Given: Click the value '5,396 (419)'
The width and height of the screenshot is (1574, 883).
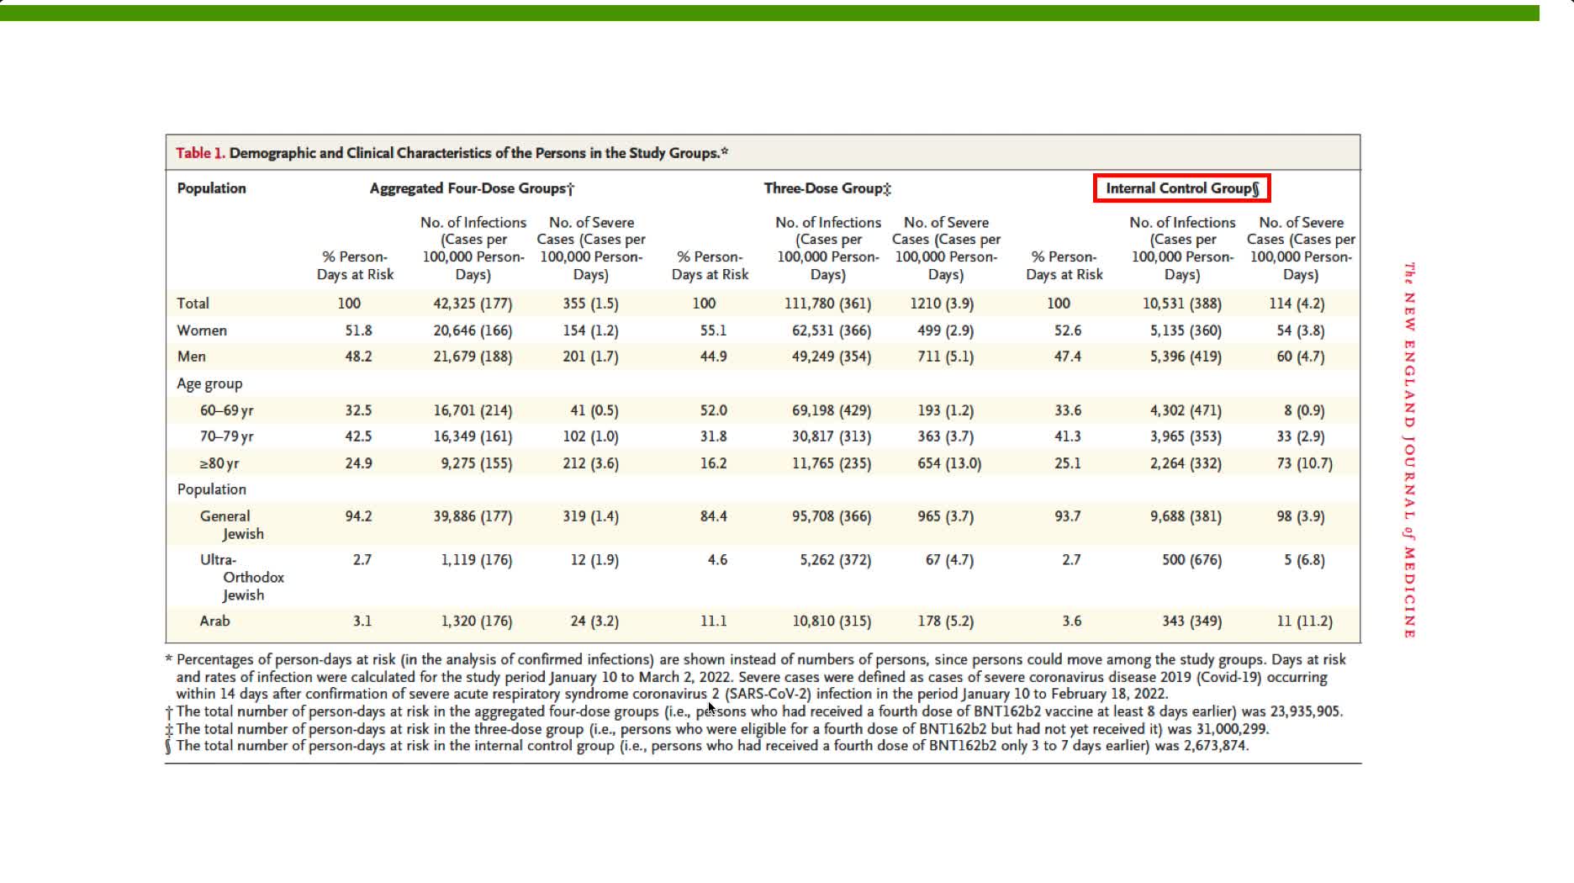Looking at the screenshot, I should (x=1186, y=357).
